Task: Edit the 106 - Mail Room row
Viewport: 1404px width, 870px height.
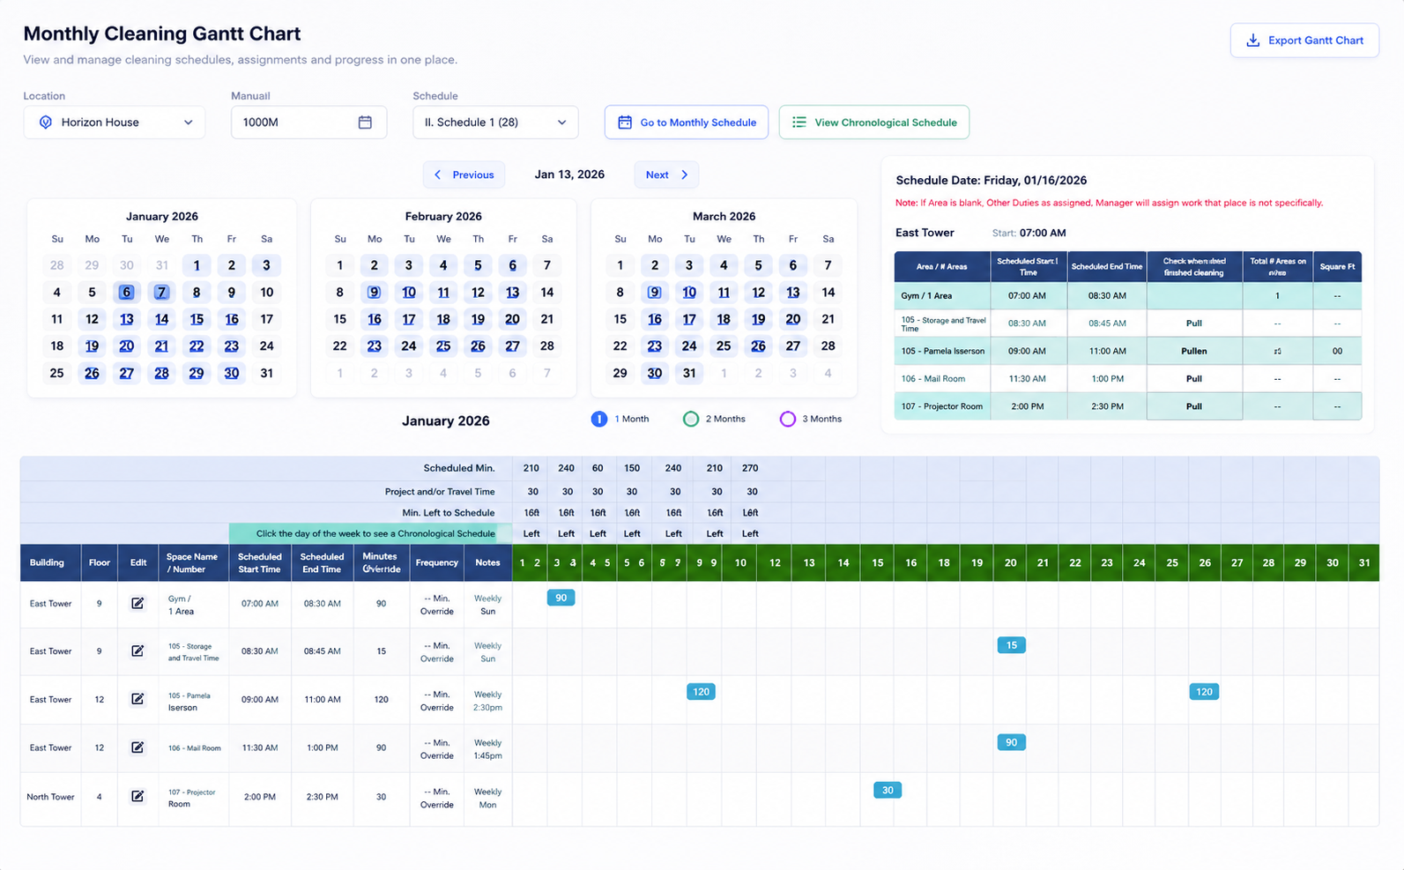Action: [137, 747]
